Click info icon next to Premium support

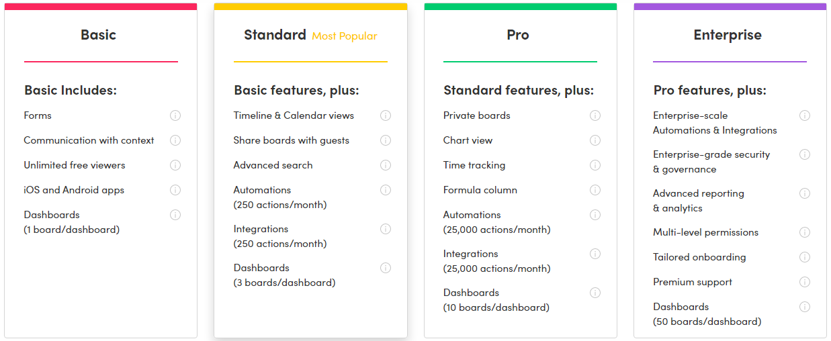805,282
